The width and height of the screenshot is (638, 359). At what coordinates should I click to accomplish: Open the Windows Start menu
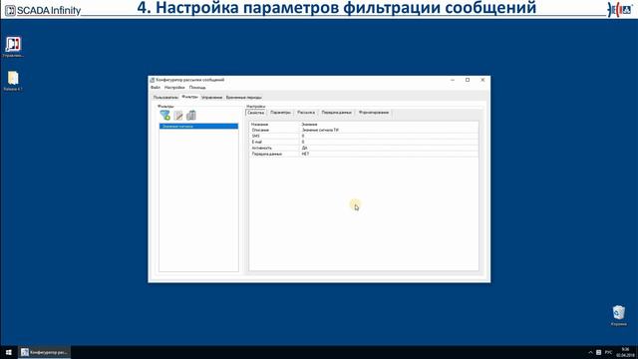coord(9,352)
